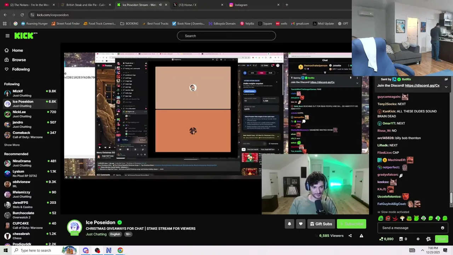Click the share stream icon

[x=350, y=236]
